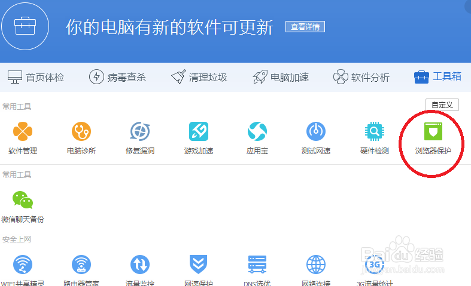Launch 电脑诊所 stethoscope icon
471x286 pixels.
[81, 131]
